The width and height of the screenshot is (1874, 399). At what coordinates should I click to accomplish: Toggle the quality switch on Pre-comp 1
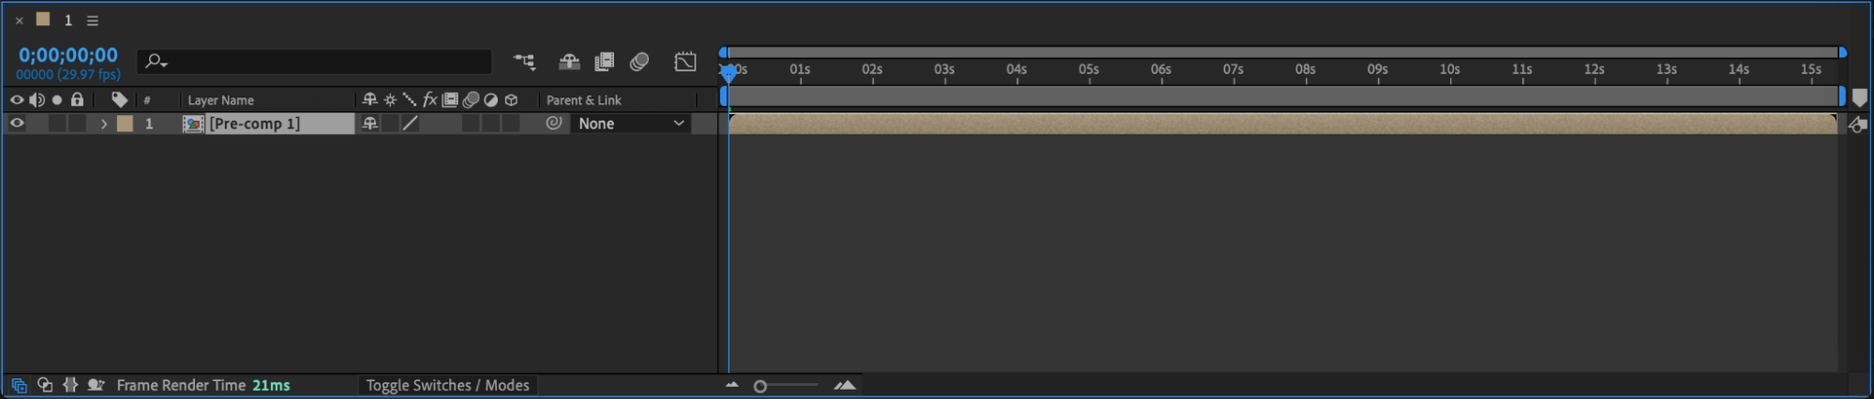[410, 123]
